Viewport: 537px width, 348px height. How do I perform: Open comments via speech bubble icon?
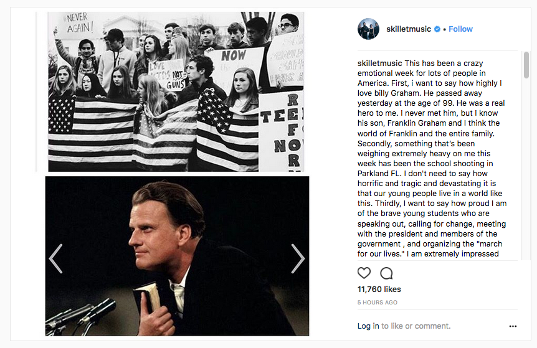click(386, 273)
